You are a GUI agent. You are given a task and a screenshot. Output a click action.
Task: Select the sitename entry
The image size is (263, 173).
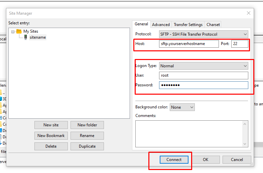point(38,37)
